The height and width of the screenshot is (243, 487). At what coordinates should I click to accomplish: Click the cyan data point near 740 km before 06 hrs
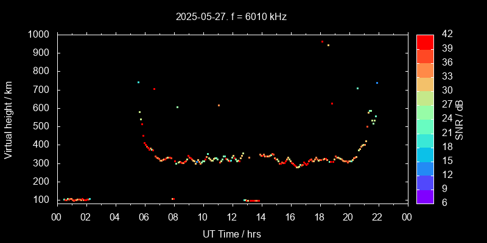138,82
